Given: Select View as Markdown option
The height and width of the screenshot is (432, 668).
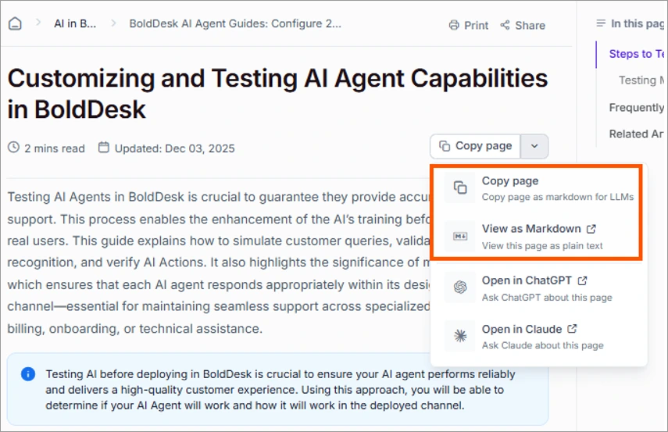Looking at the screenshot, I should (x=531, y=229).
